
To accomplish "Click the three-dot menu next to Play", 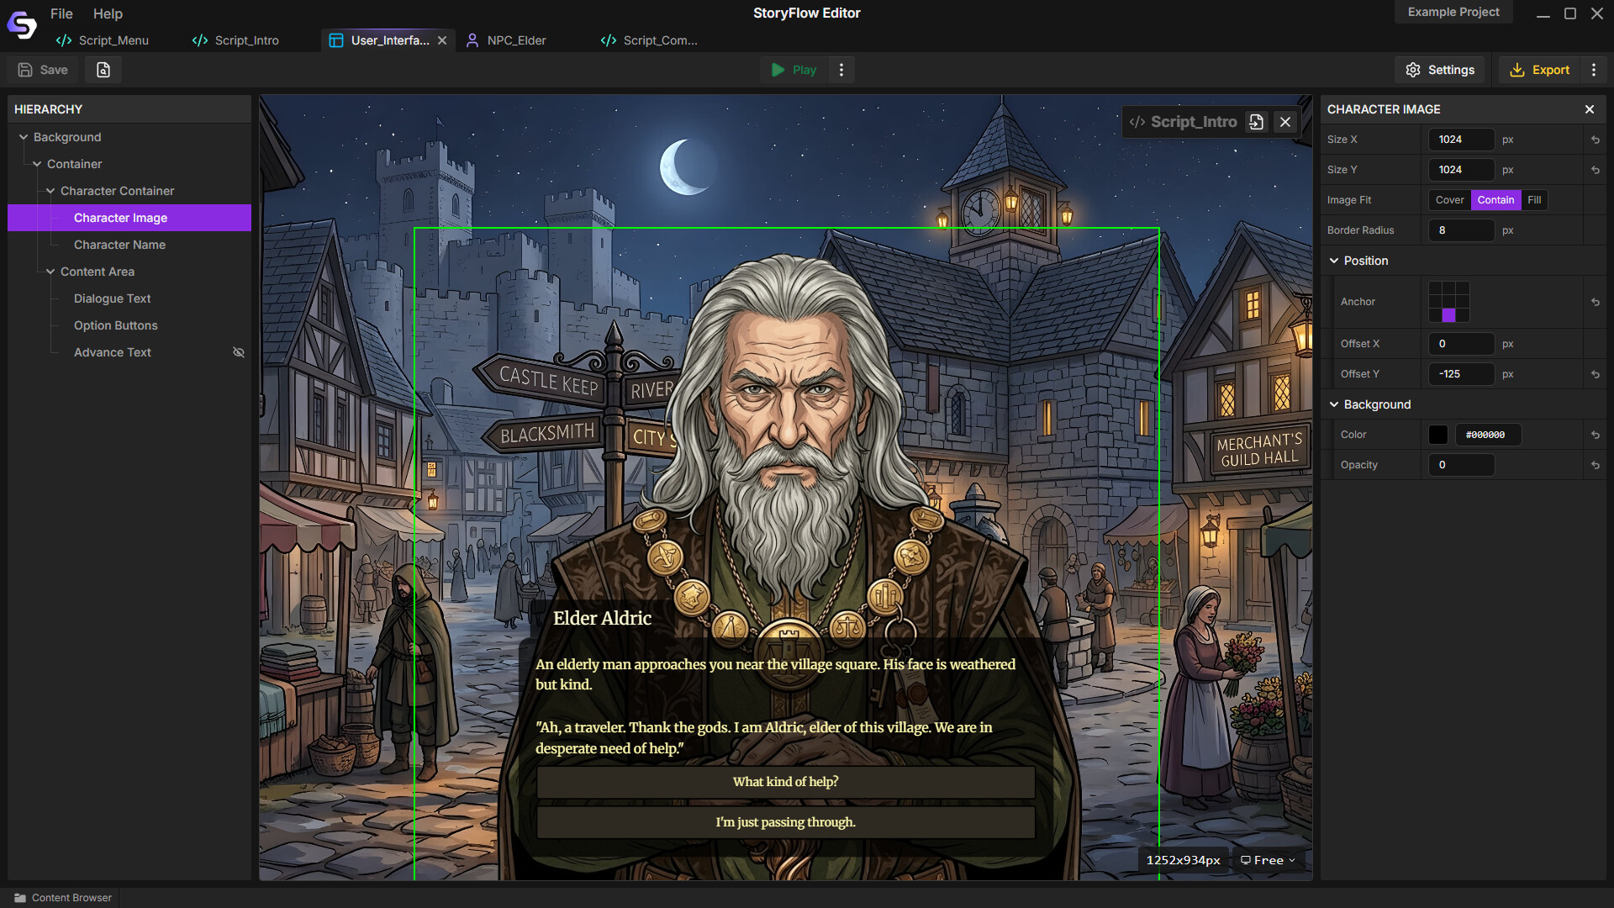I will [841, 69].
